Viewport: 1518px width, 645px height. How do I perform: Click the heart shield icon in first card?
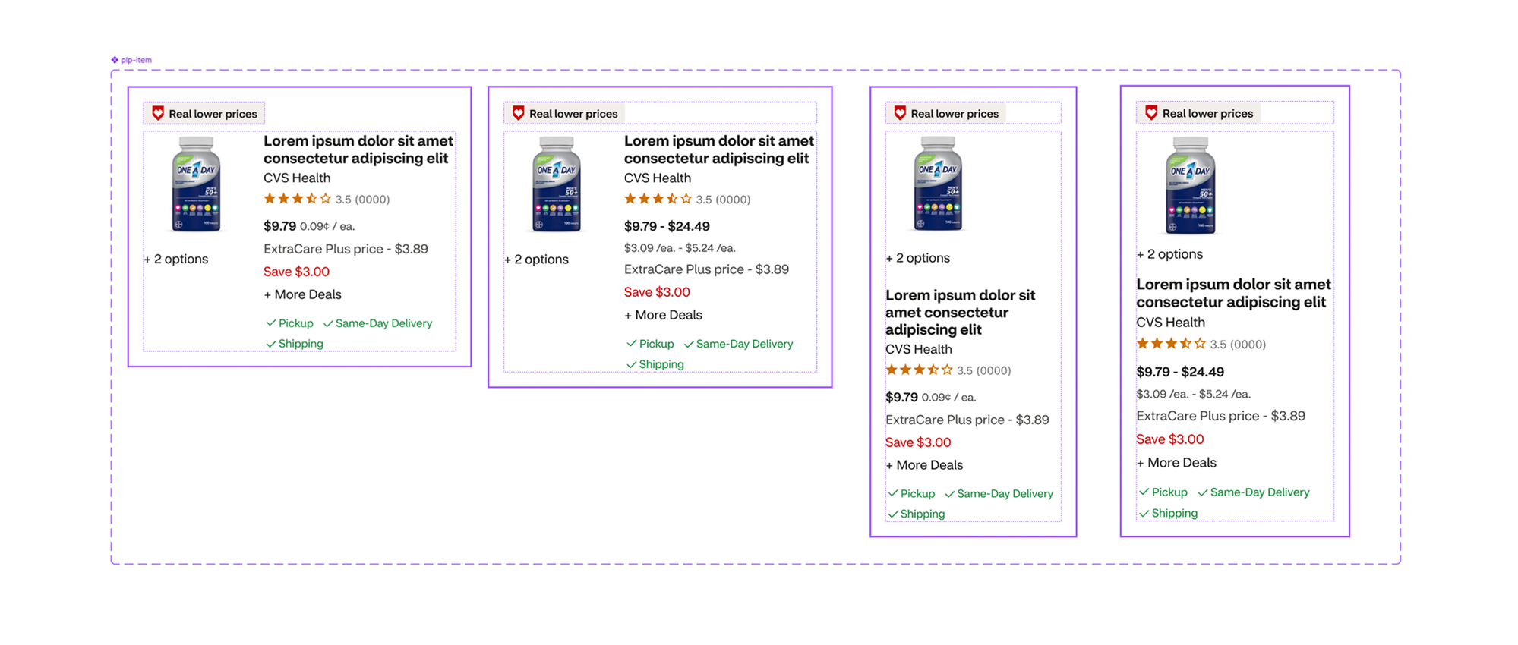158,113
